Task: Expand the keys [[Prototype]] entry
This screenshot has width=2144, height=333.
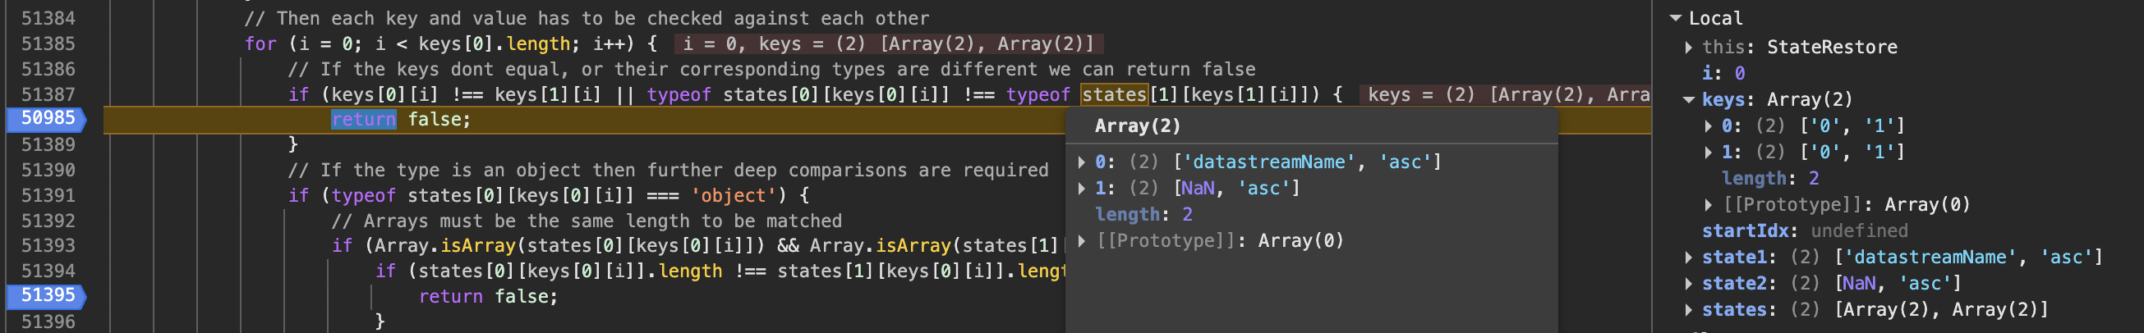Action: (x=1708, y=205)
